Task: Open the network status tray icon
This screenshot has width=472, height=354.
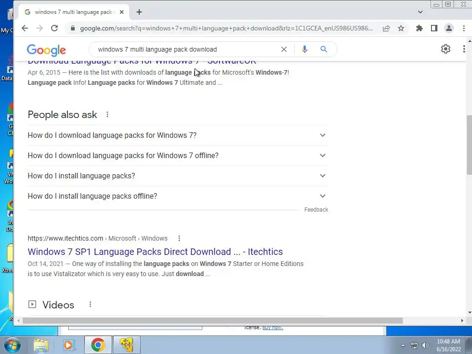Action: 414,345
